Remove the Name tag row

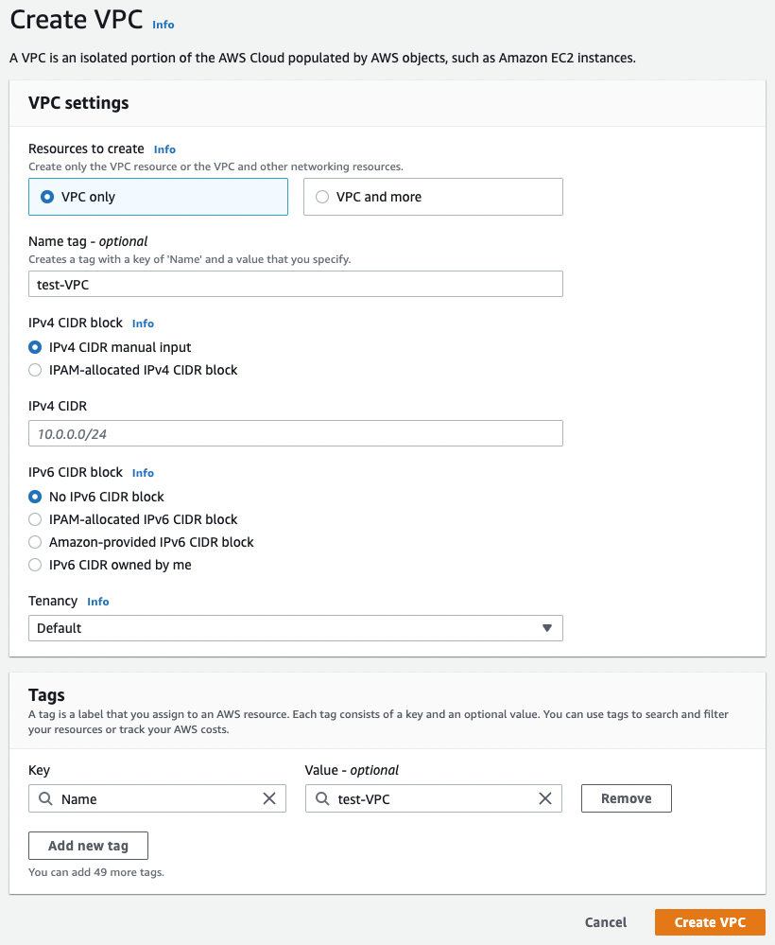[627, 798]
